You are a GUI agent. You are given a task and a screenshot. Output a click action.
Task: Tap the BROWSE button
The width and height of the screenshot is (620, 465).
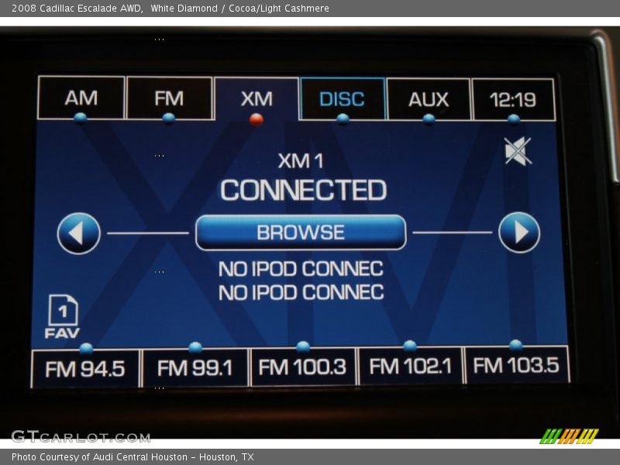[301, 232]
